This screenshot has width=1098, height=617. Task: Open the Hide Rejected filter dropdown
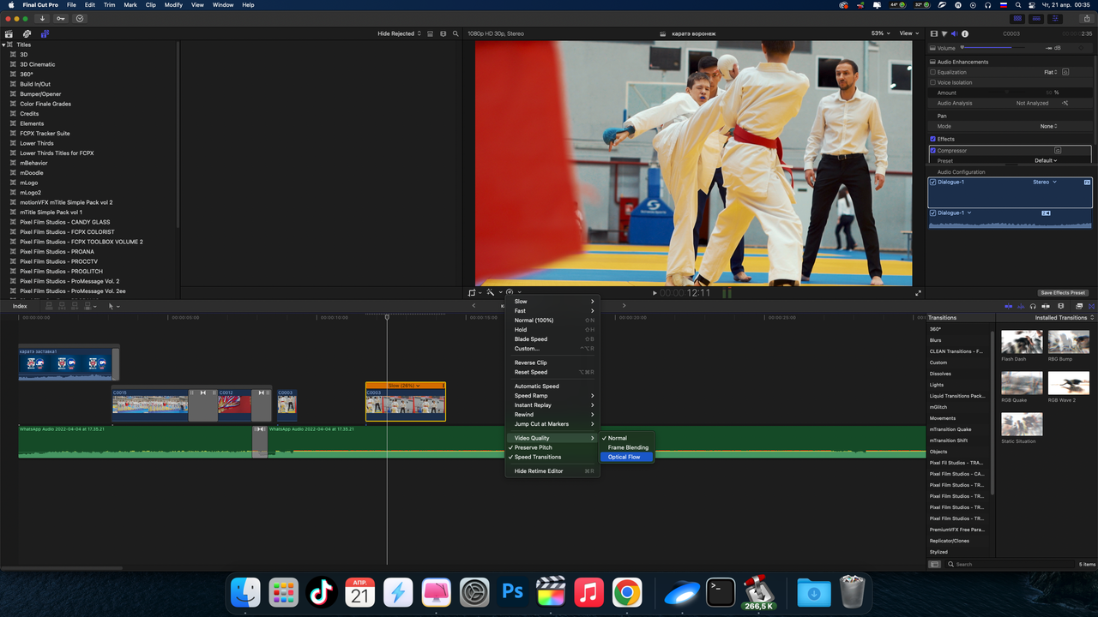point(399,33)
